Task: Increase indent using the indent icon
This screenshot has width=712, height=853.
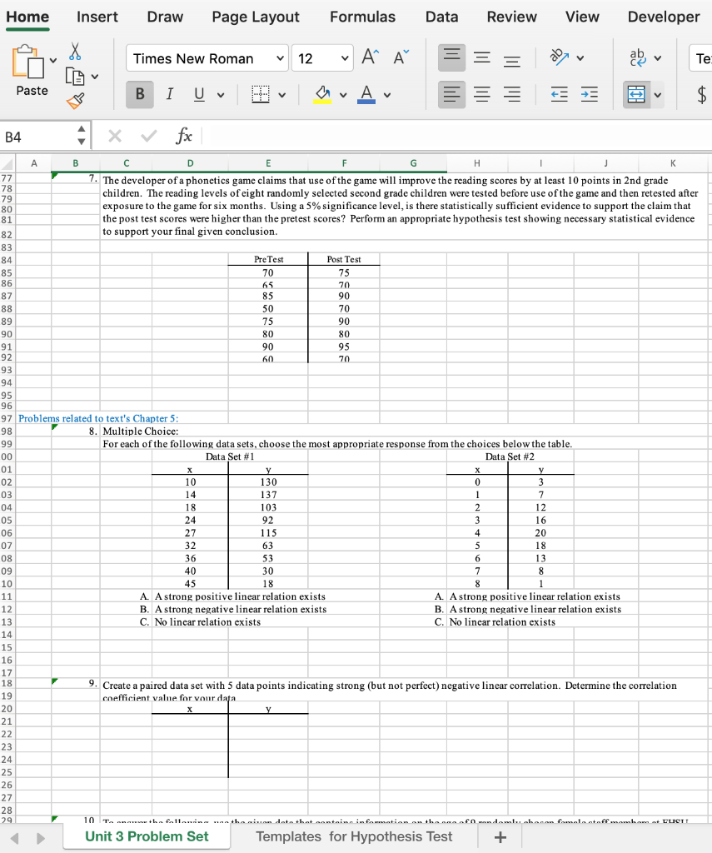Action: pos(589,94)
